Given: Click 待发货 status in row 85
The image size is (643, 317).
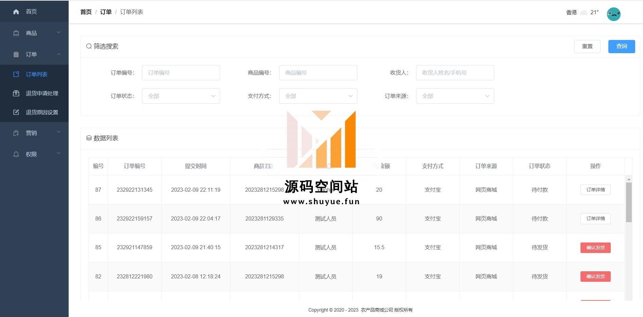Looking at the screenshot, I should (x=540, y=247).
